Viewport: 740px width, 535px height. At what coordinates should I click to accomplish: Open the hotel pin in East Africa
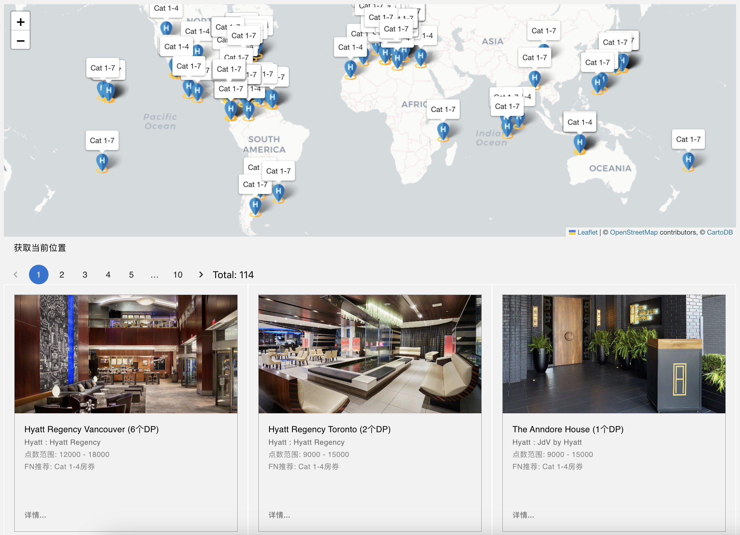pyautogui.click(x=443, y=131)
